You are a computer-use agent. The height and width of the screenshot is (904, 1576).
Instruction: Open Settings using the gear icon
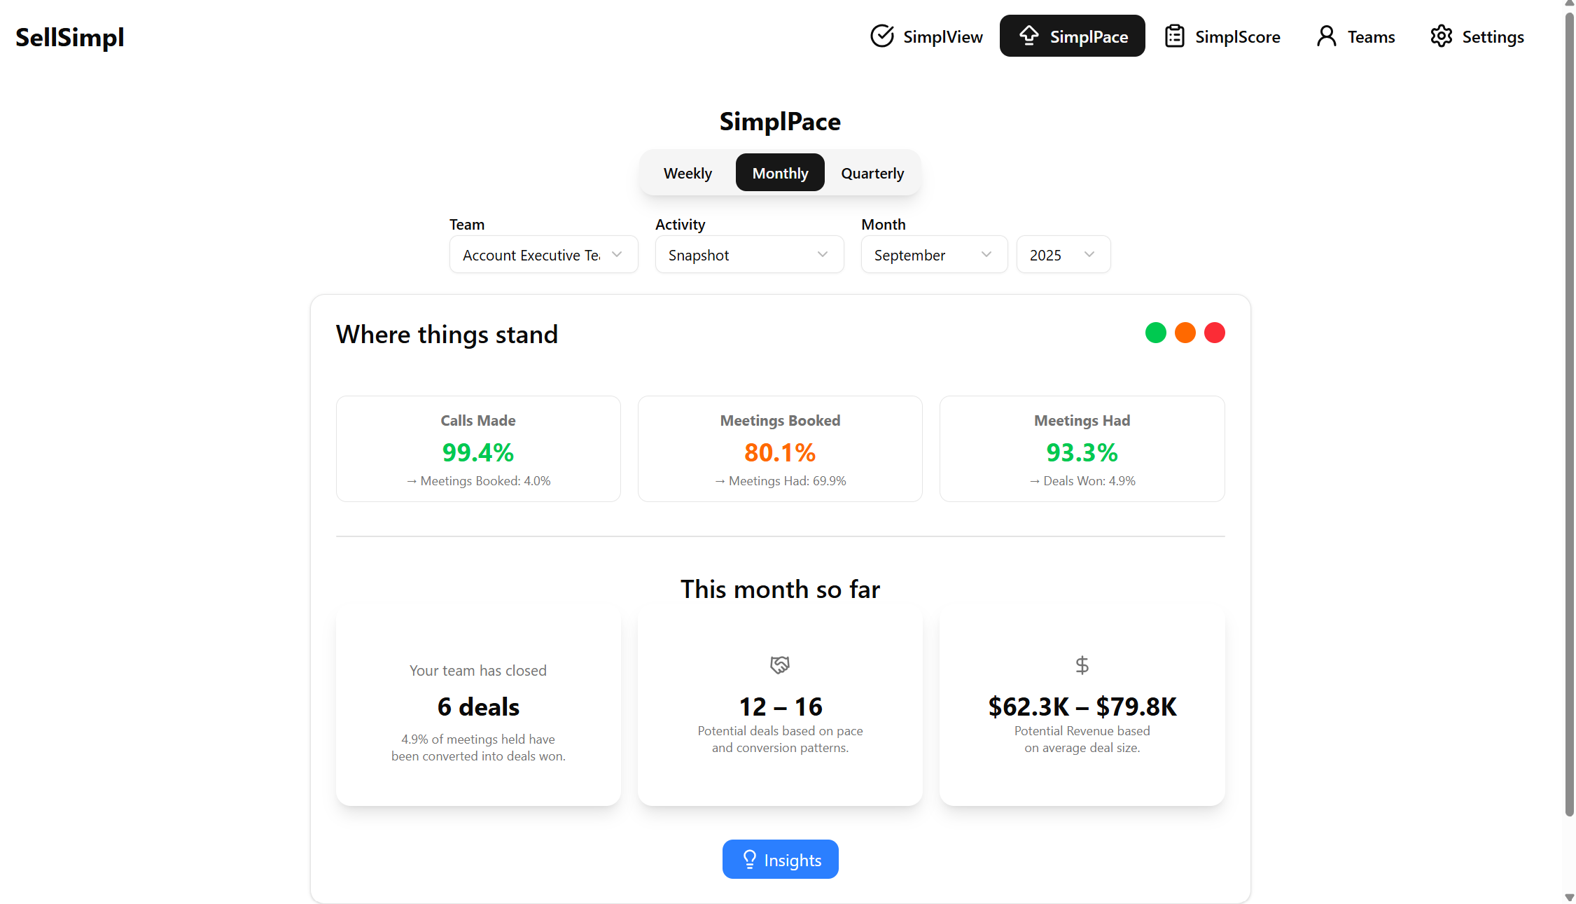pos(1441,36)
